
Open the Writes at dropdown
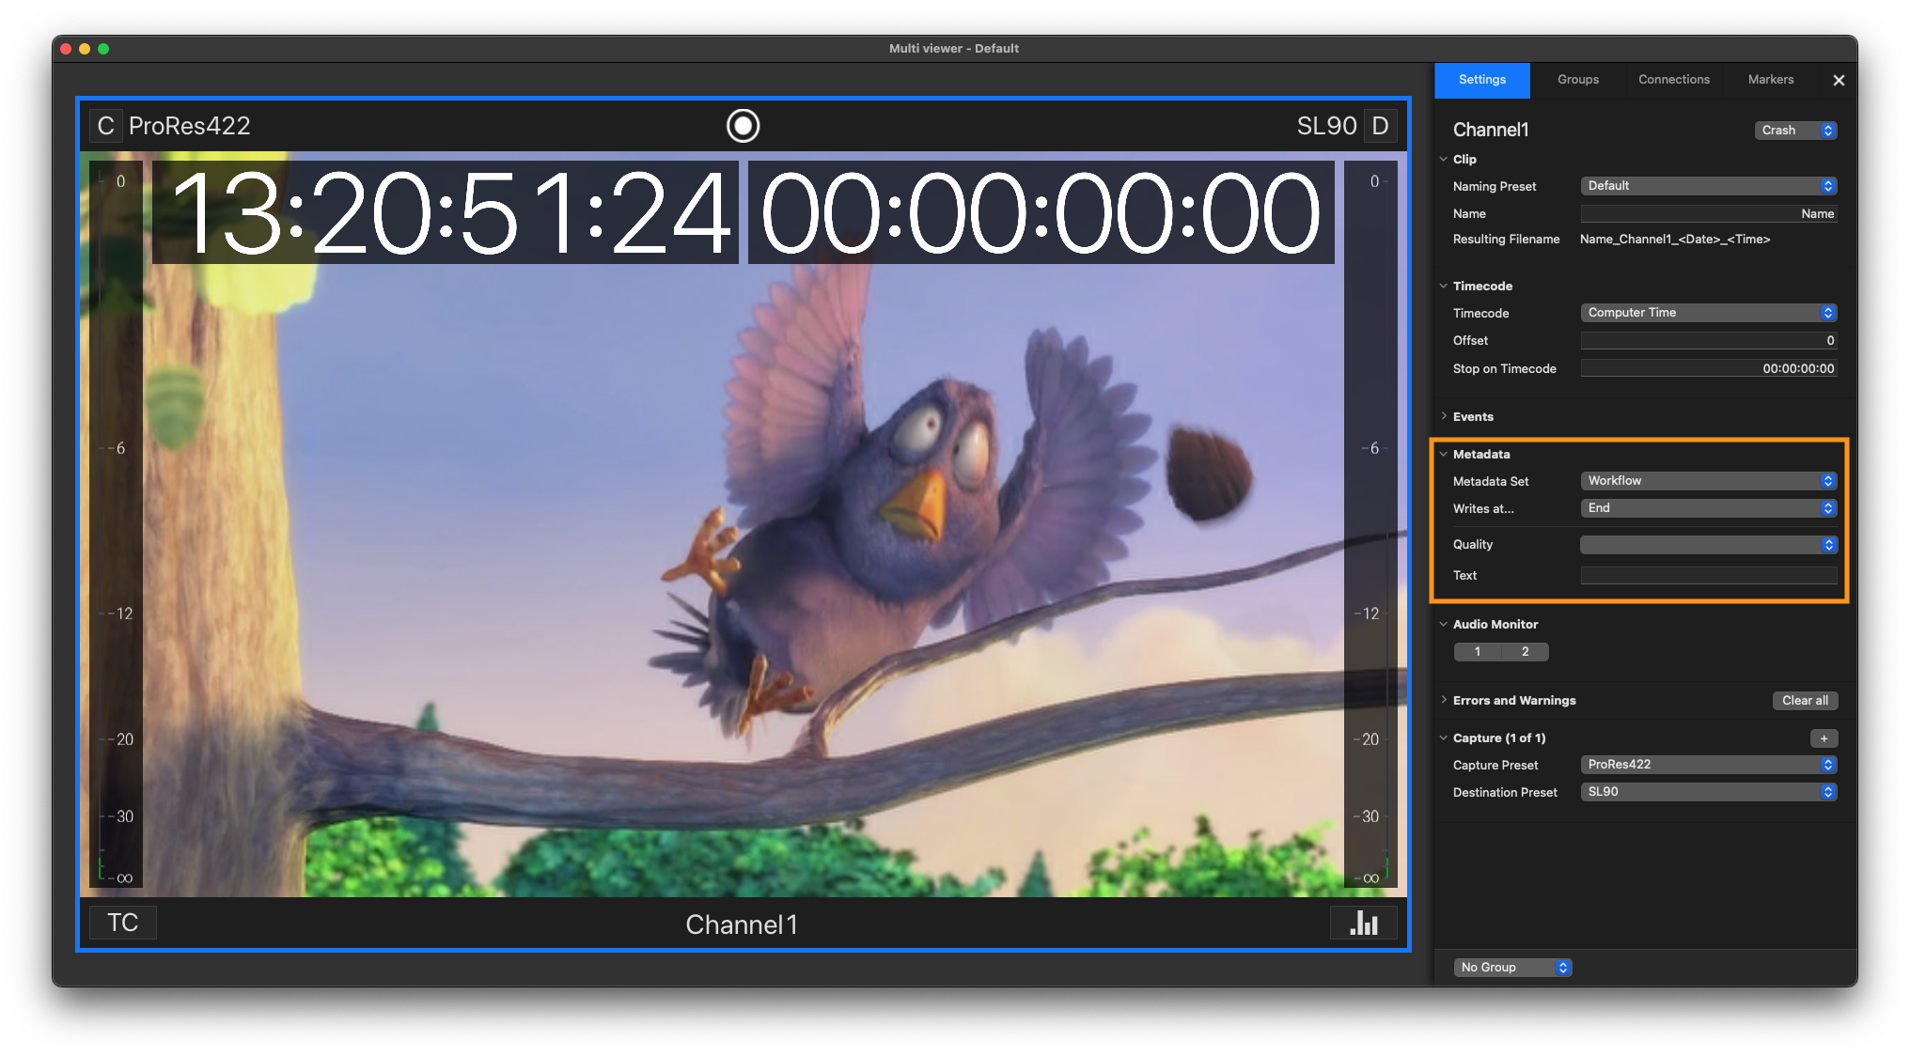[x=1708, y=508]
